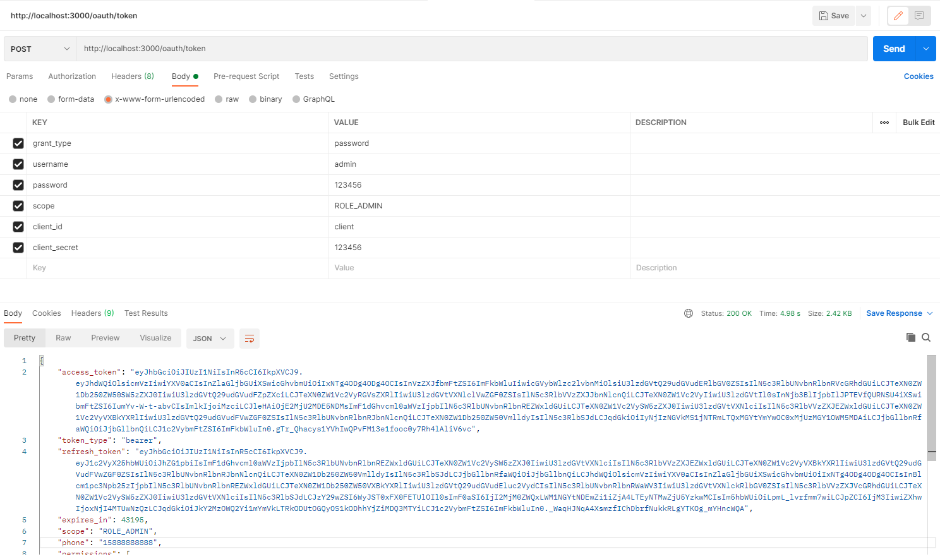Open the Tests tab
This screenshot has width=940, height=559.
click(x=304, y=76)
